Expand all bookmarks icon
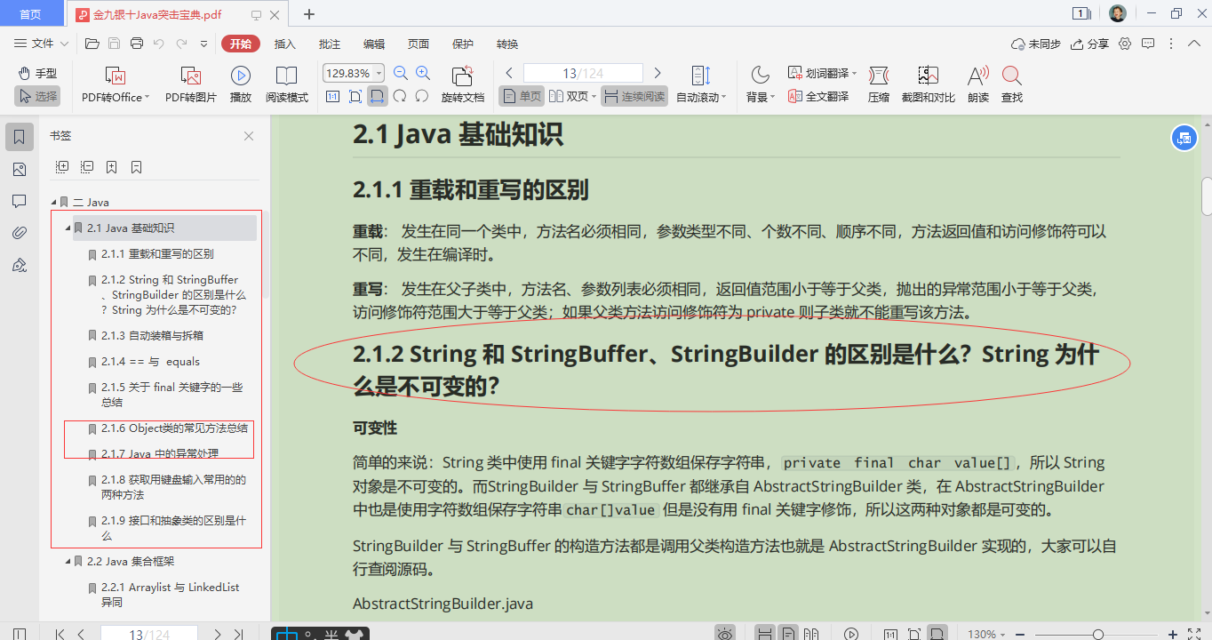 62,167
